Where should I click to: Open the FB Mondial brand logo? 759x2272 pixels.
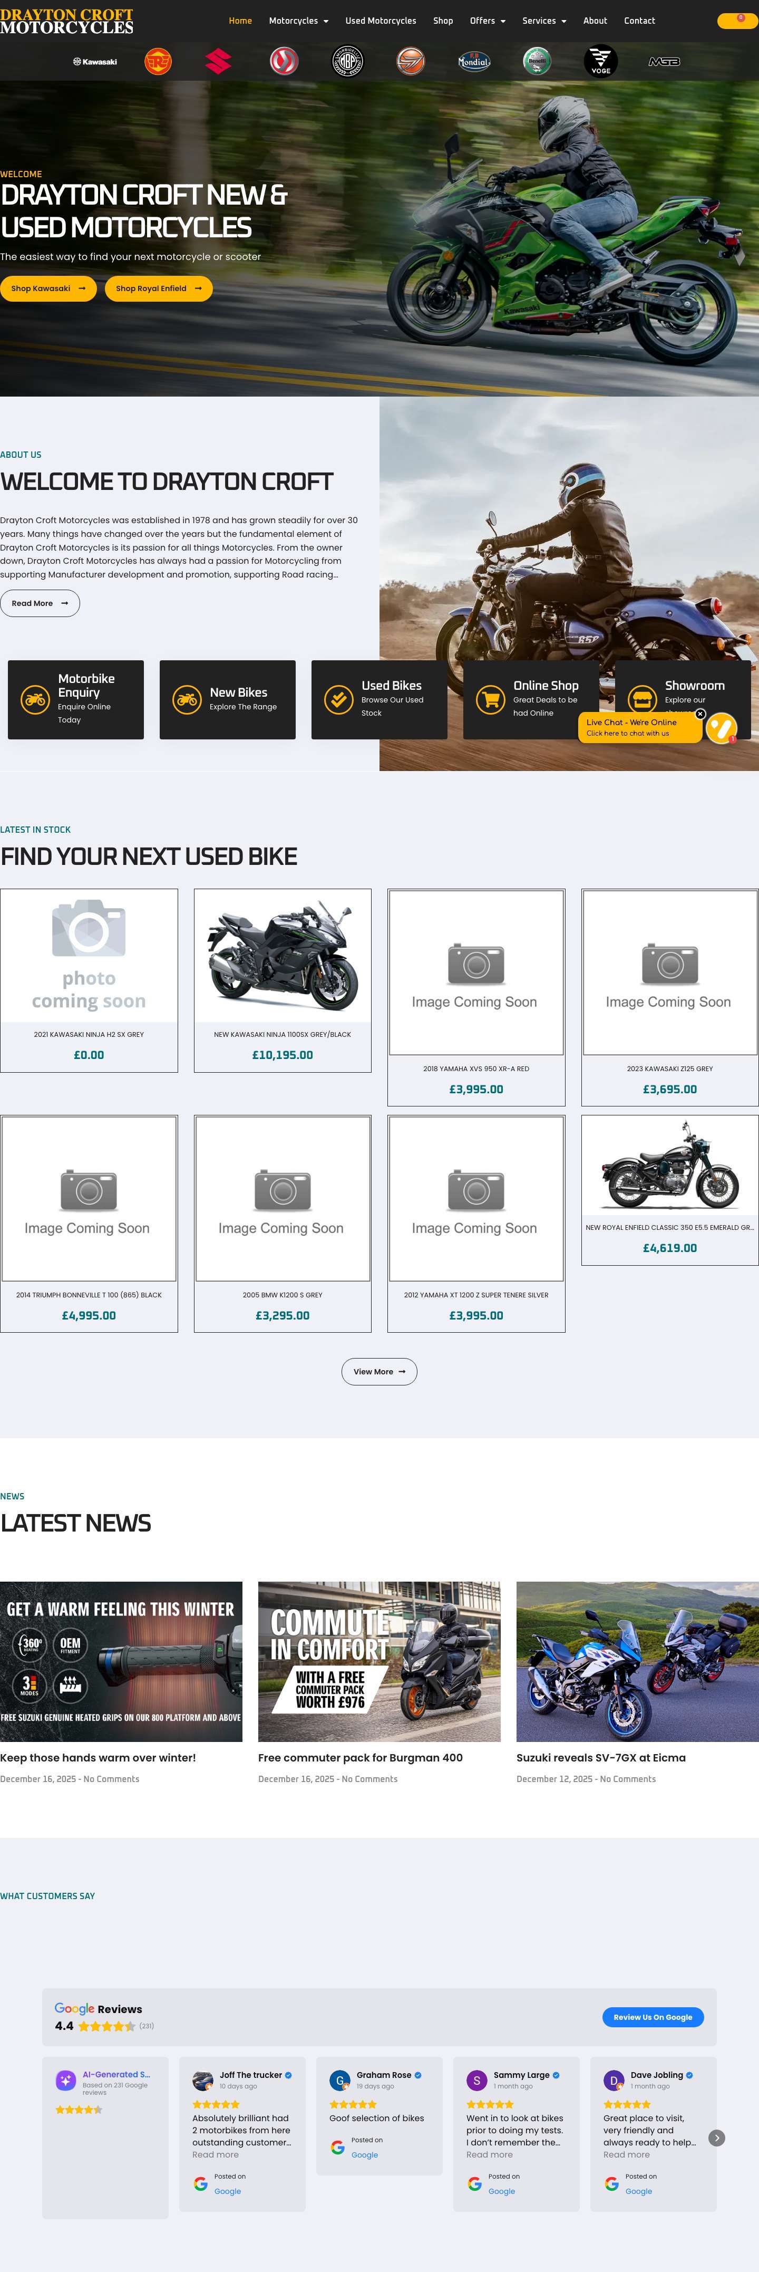[x=474, y=62]
